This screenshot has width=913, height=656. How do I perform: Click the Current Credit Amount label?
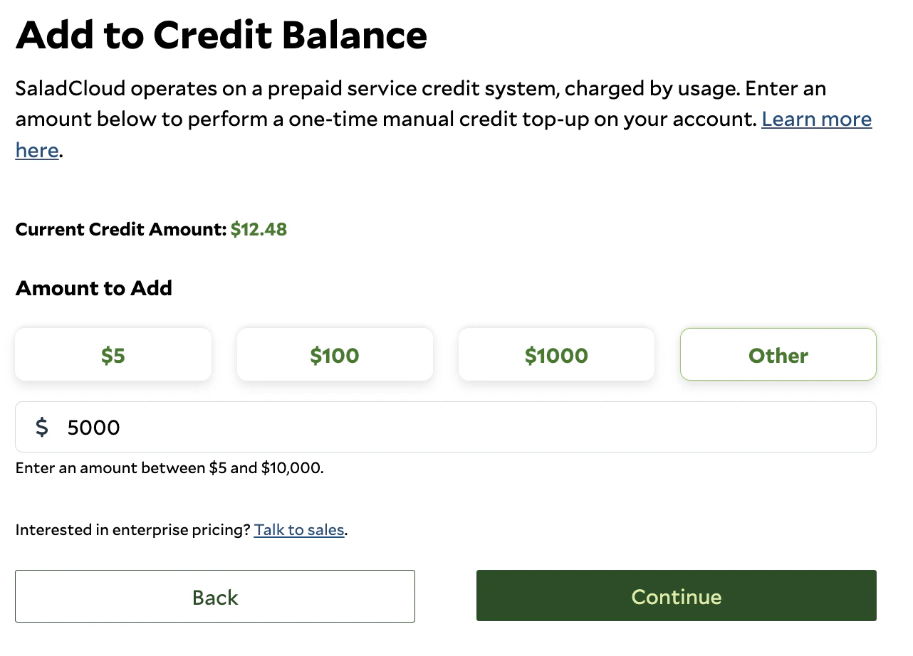coord(121,230)
